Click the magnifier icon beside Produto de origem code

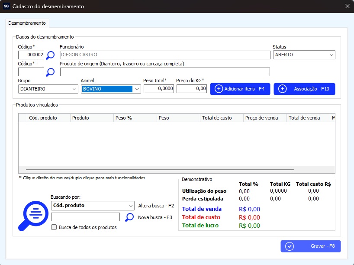(x=51, y=72)
